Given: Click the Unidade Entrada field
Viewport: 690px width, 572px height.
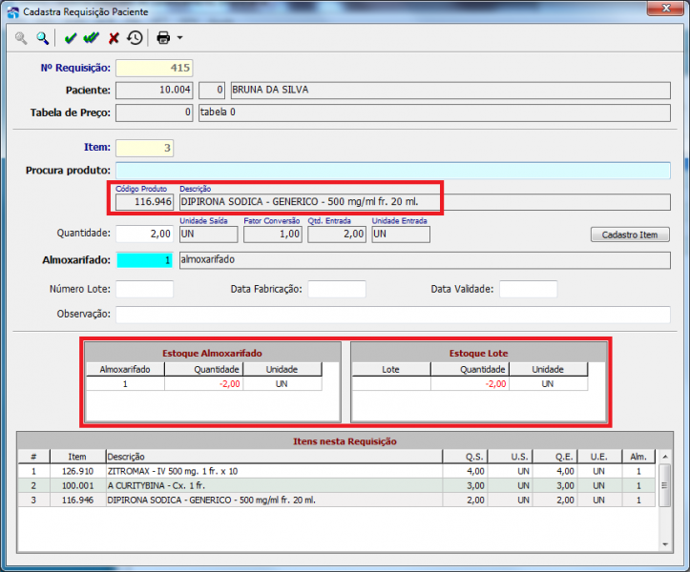Looking at the screenshot, I should click(401, 235).
